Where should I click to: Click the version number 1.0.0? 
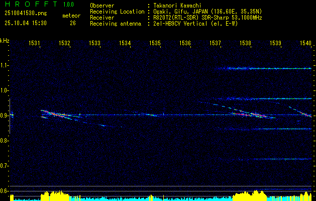tap(68, 5)
